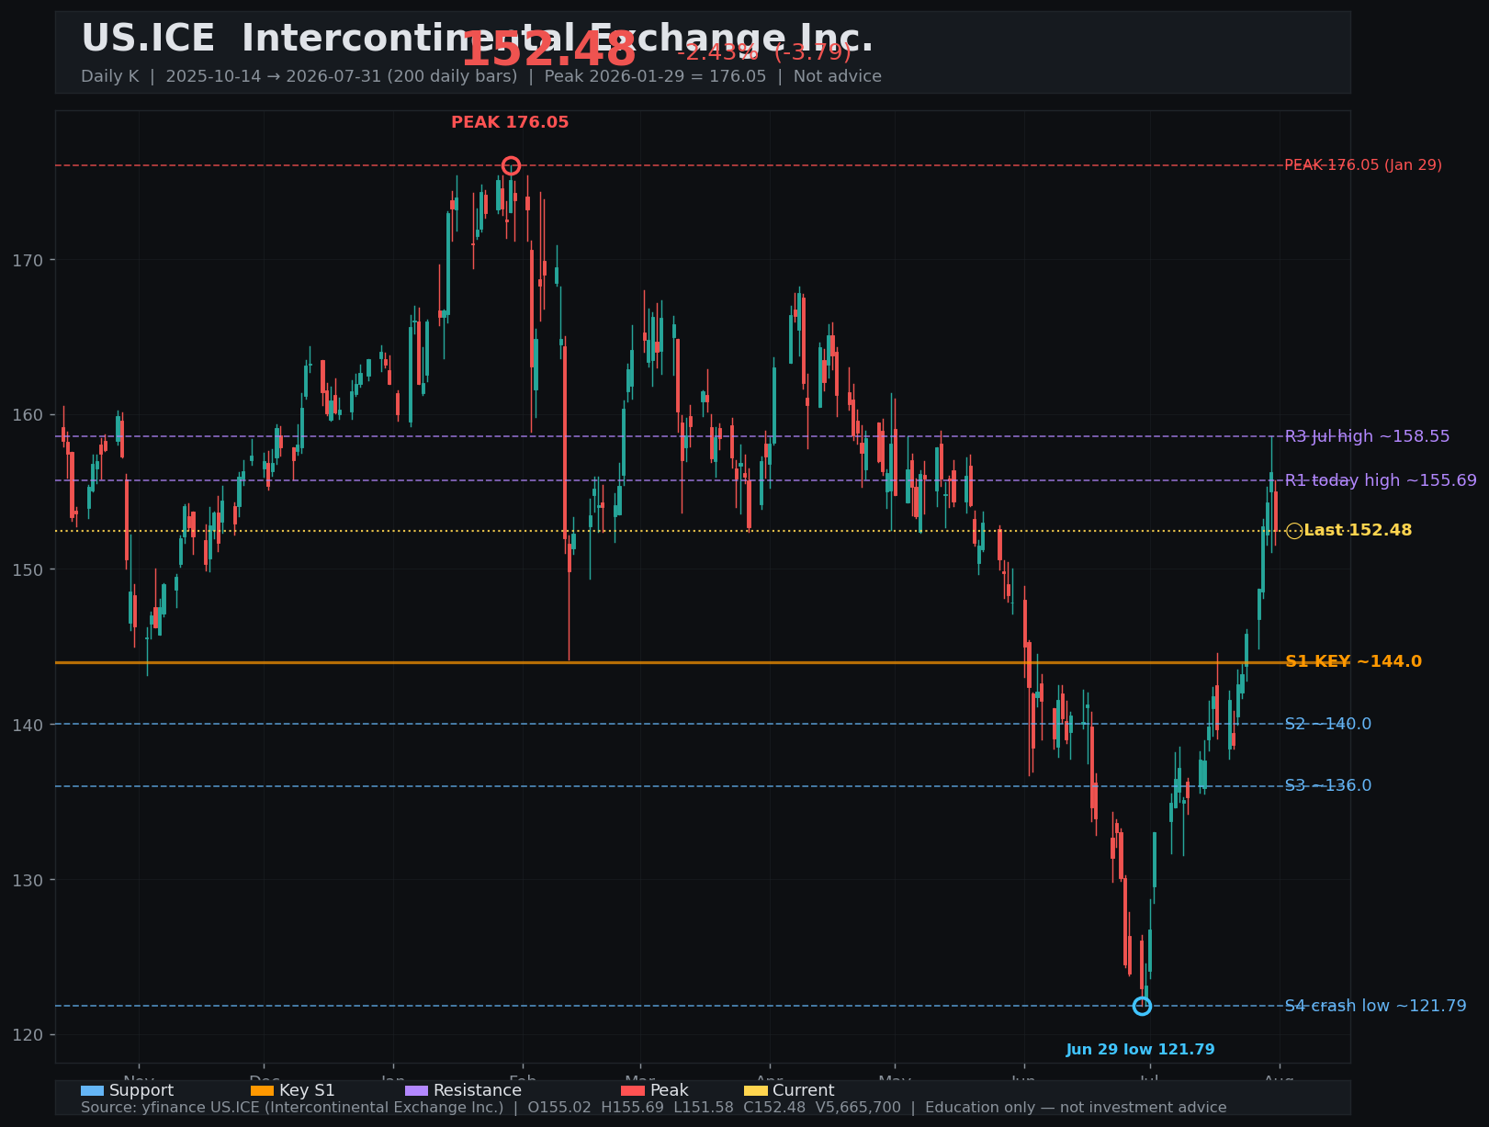Select the 'Resistance' legend label

point(478,1090)
